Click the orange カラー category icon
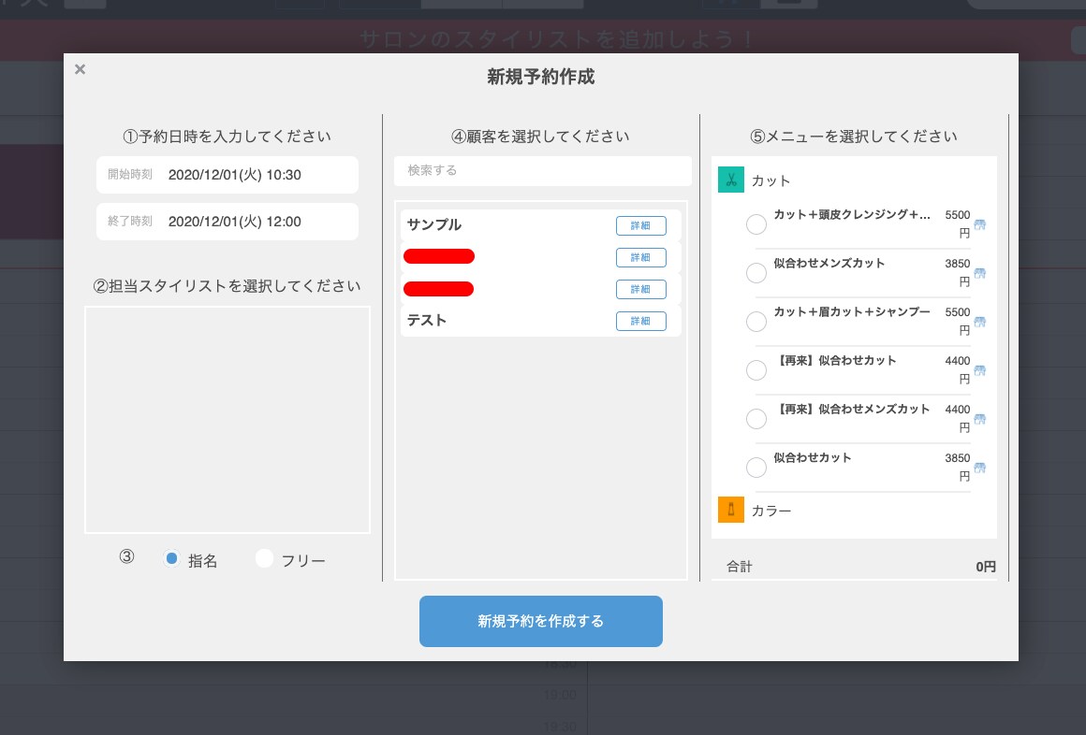Image resolution: width=1086 pixels, height=735 pixels. click(x=730, y=510)
